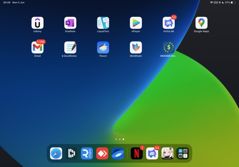Open Gmail with 1.186 unread badge

[37, 47]
